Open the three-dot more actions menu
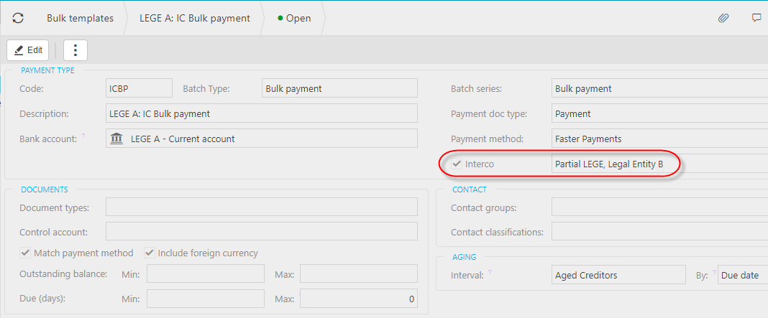 point(76,50)
